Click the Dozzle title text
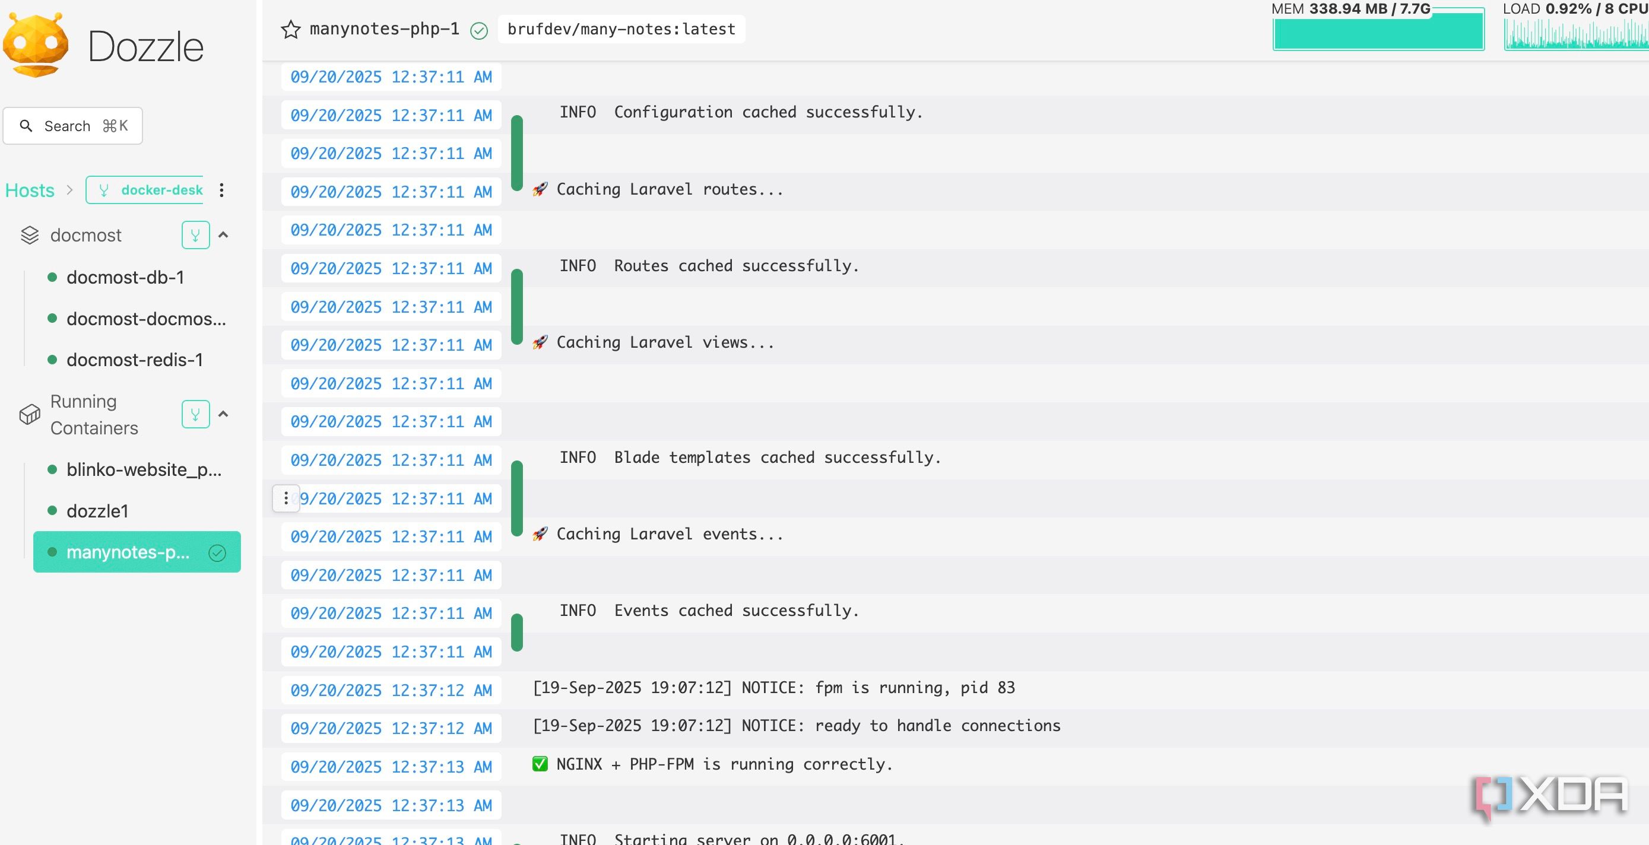 146,47
